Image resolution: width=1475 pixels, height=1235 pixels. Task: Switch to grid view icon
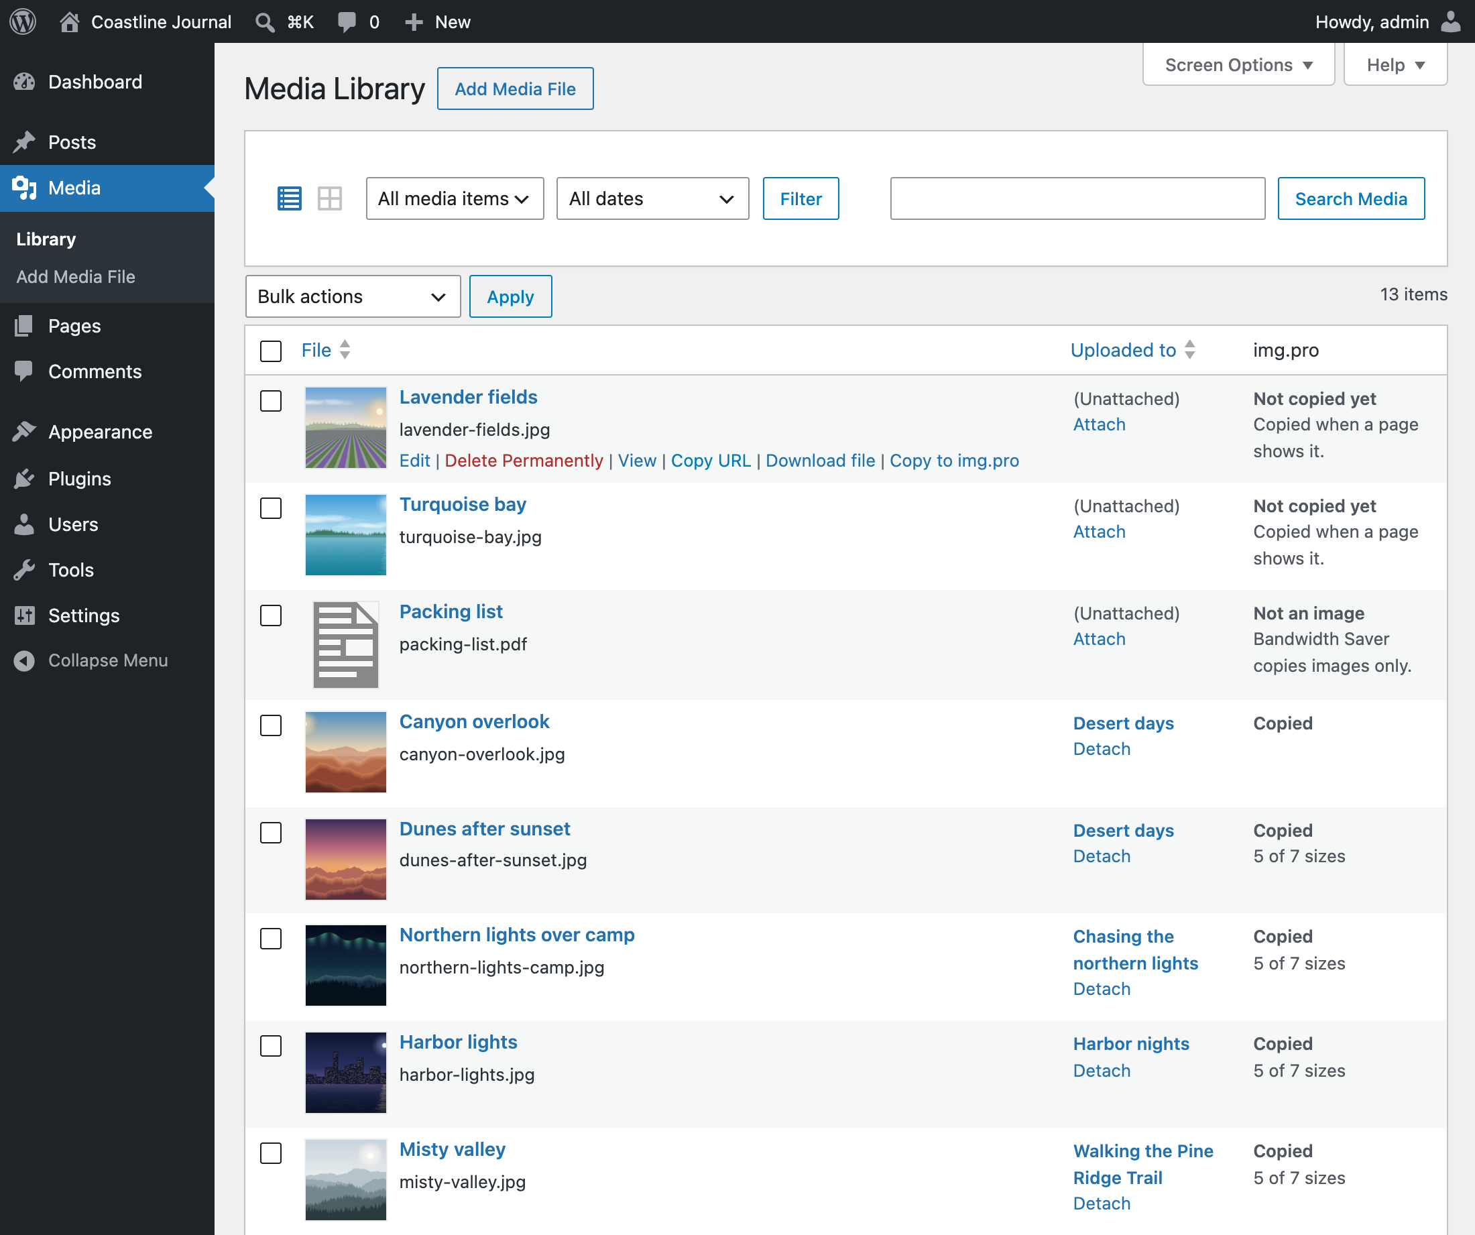(x=329, y=199)
